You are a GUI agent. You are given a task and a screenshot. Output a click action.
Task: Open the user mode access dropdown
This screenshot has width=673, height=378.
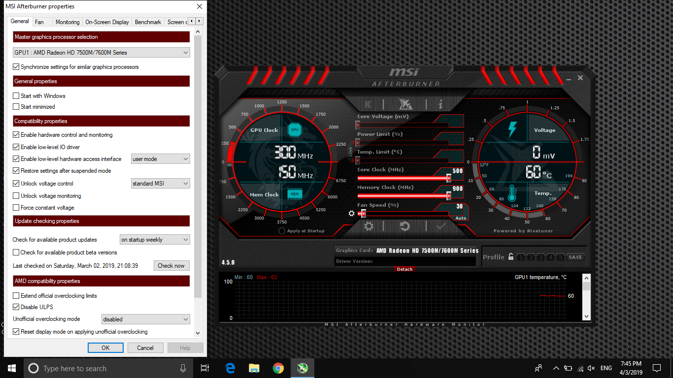(x=161, y=159)
